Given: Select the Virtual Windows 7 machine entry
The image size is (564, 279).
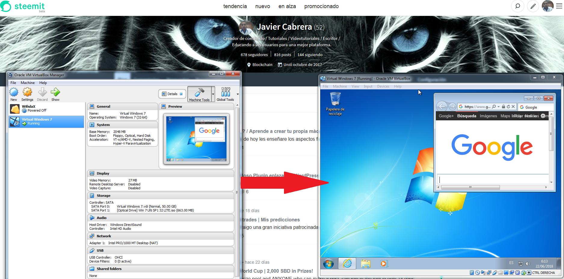Looking at the screenshot, I should [46, 121].
